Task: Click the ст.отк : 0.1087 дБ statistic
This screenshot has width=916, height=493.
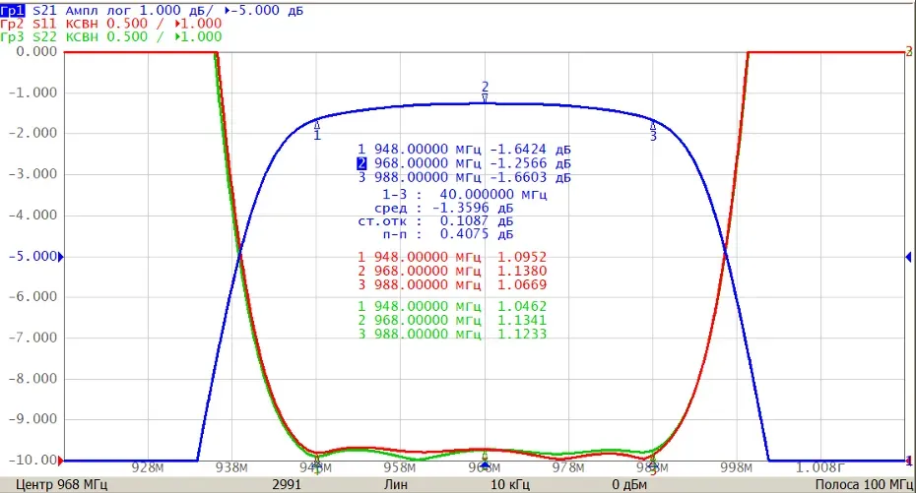Action: 435,221
